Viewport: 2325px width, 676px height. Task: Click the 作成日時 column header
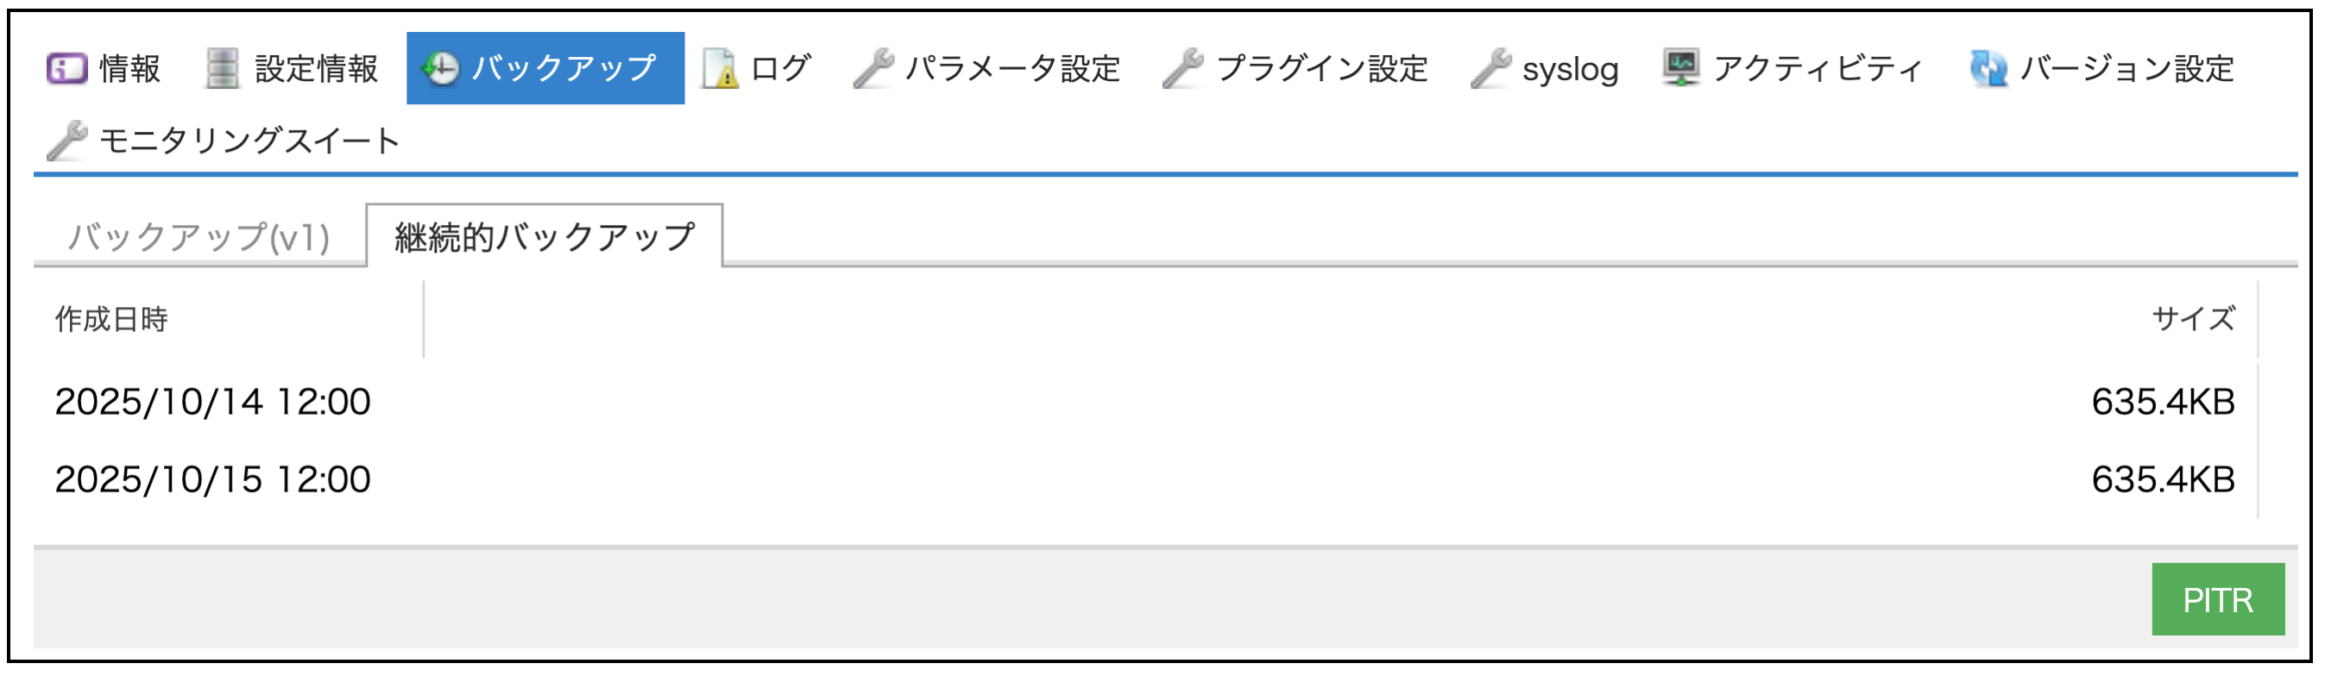coord(112,319)
